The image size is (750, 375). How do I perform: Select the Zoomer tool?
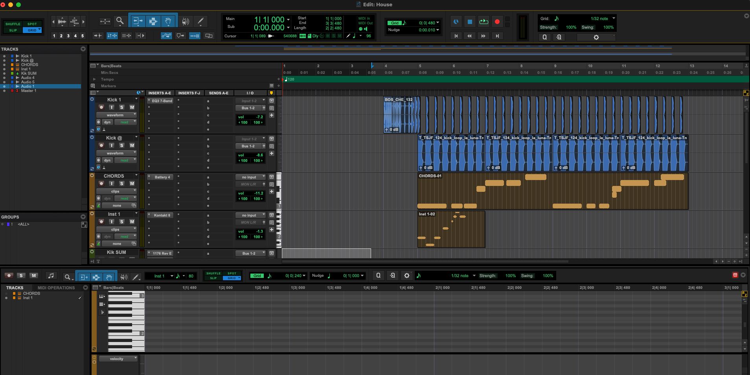(x=120, y=20)
